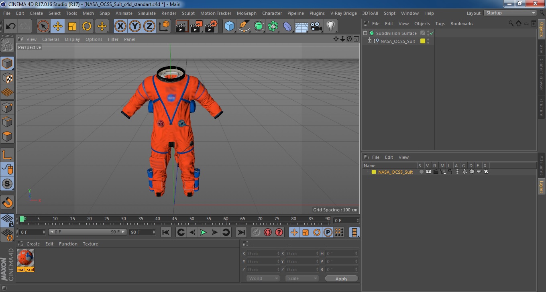Play animation forwards
Screen dimensions: 546x292
coord(204,232)
